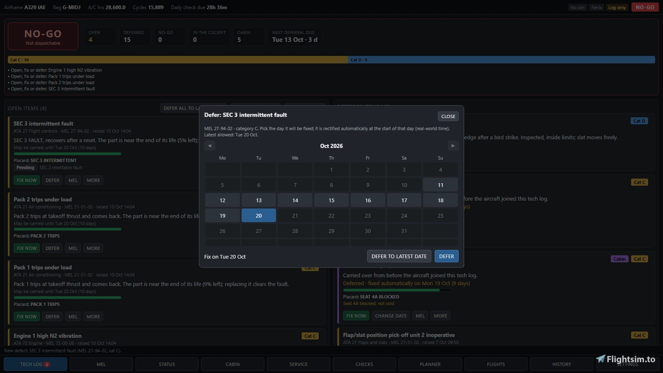The image size is (663, 373).
Task: Open the Planner tab
Action: point(430,364)
